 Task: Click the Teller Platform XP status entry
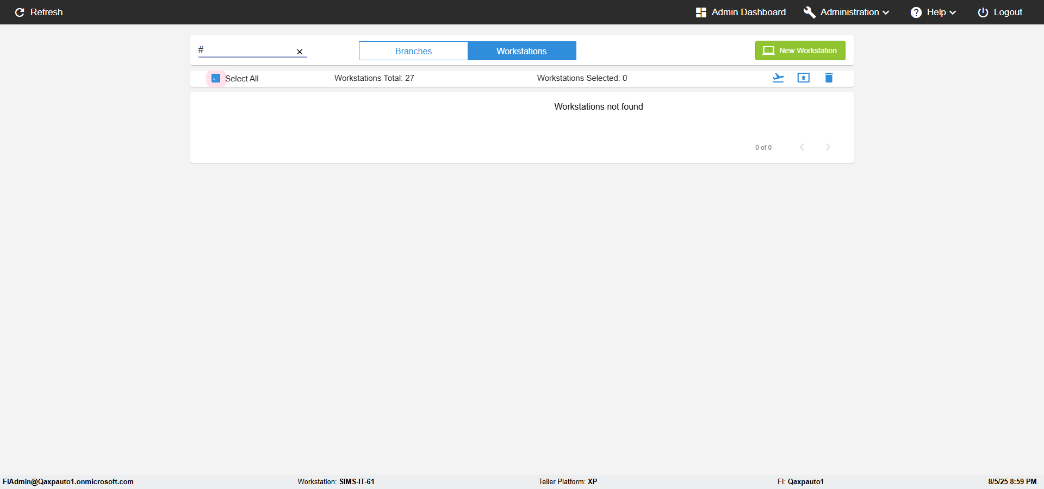pos(568,481)
